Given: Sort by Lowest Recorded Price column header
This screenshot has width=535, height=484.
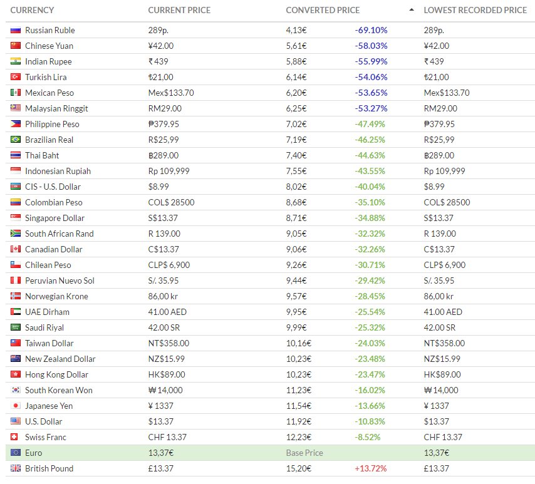Looking at the screenshot, I should pyautogui.click(x=475, y=10).
